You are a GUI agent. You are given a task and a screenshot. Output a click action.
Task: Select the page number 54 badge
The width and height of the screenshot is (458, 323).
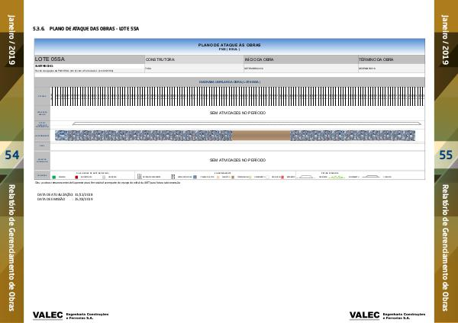click(12, 155)
